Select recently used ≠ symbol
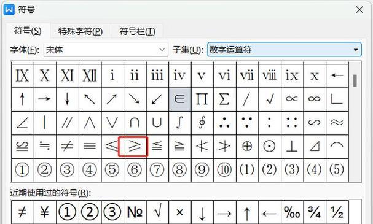 22,212
